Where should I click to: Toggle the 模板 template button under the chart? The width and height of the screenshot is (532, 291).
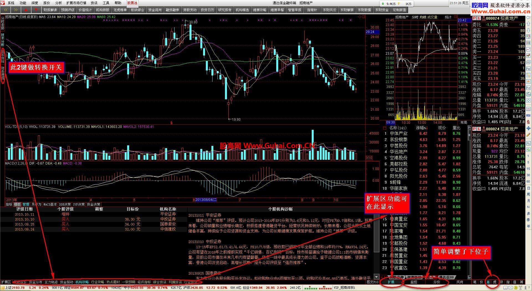(17, 204)
